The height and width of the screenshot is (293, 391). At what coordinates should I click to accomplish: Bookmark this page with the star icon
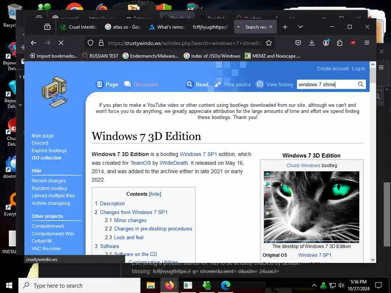tap(268, 43)
